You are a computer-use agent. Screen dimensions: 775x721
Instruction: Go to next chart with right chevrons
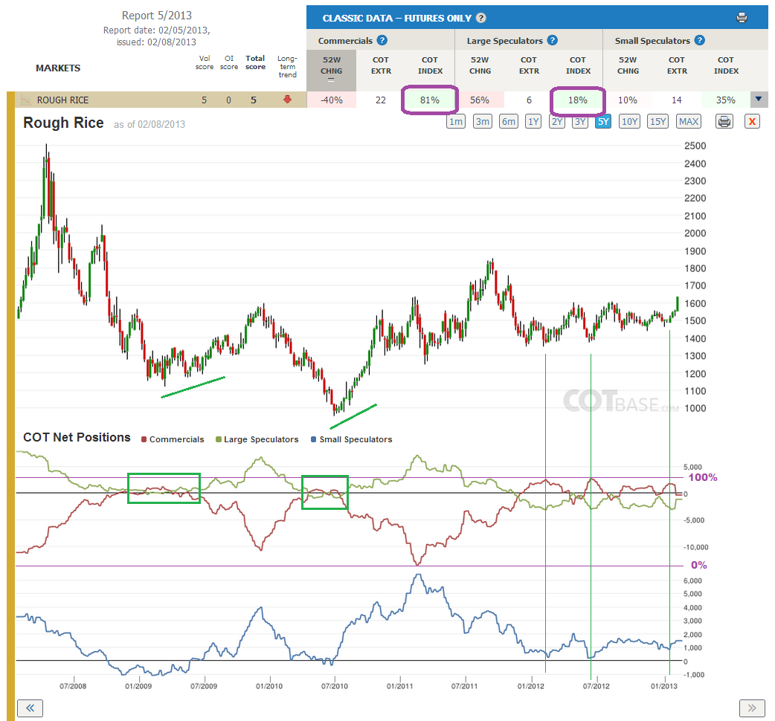pos(752,708)
